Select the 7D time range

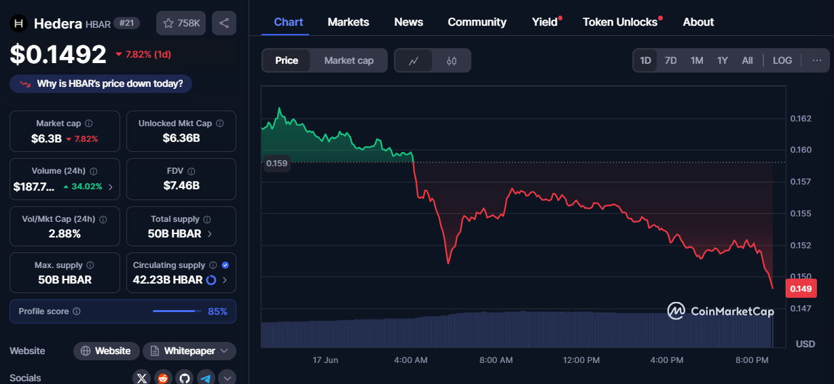point(671,60)
